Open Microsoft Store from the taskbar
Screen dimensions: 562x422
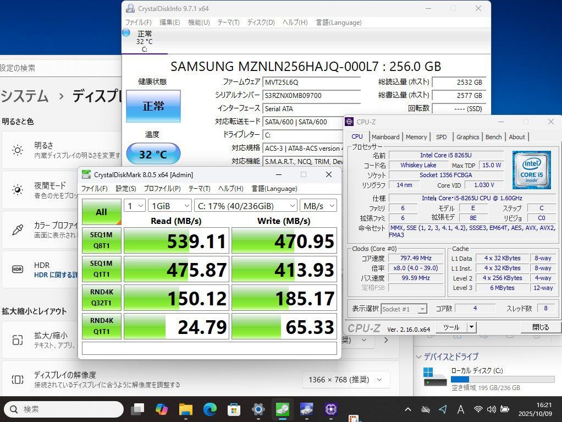click(234, 409)
